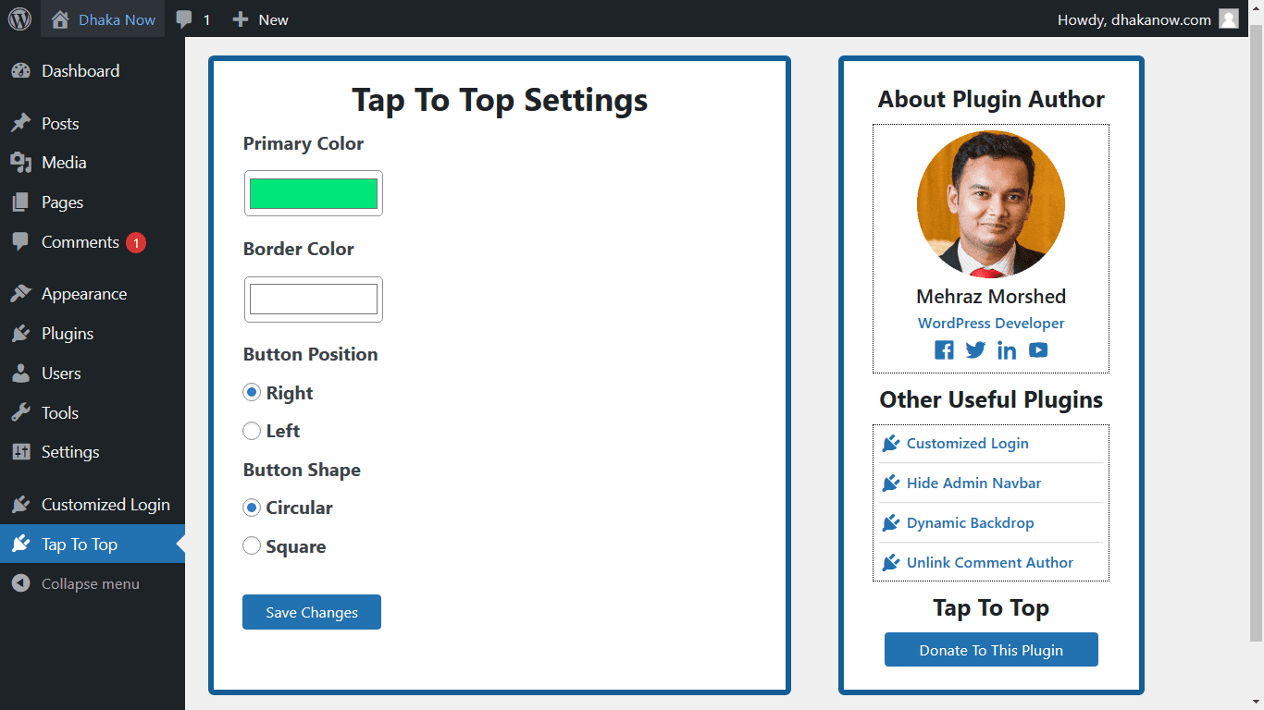Click the Tools wrench icon
The image size is (1264, 710).
point(20,413)
